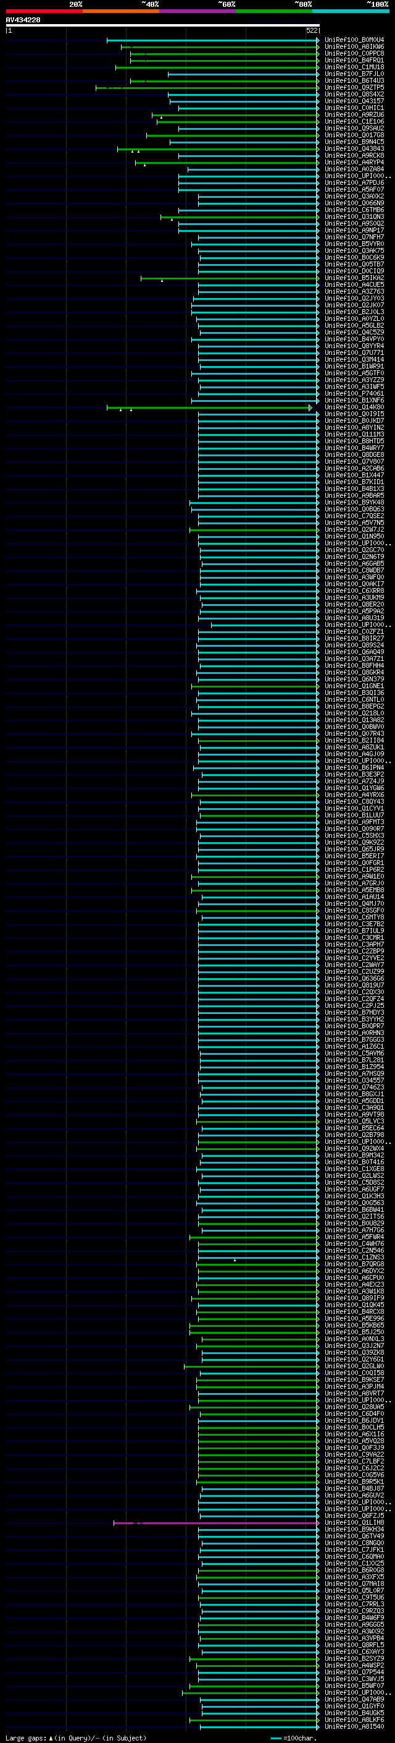Select hit label UniRef100_A7PDJ6
395x1743 pixels.
coord(354,182)
